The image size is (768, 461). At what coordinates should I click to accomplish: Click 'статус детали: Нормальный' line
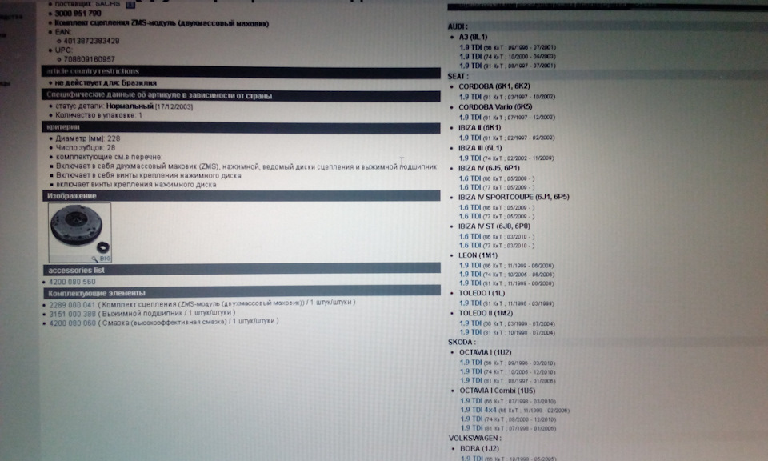(124, 106)
